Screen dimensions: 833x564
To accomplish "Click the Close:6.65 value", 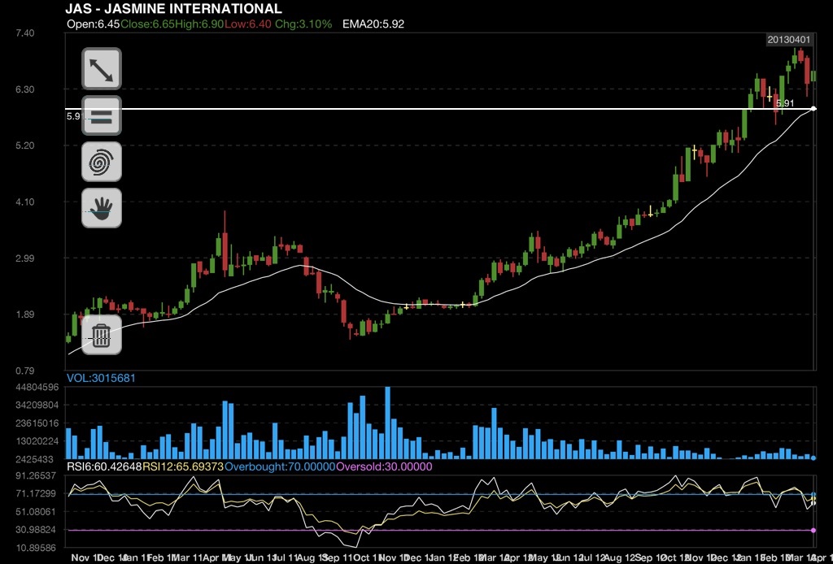I will pos(146,24).
